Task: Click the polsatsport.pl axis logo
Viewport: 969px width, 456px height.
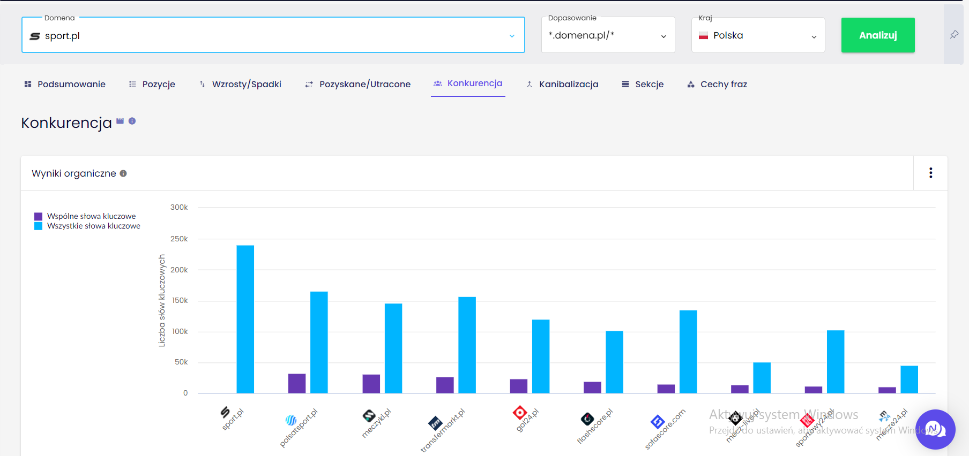Action: click(291, 420)
